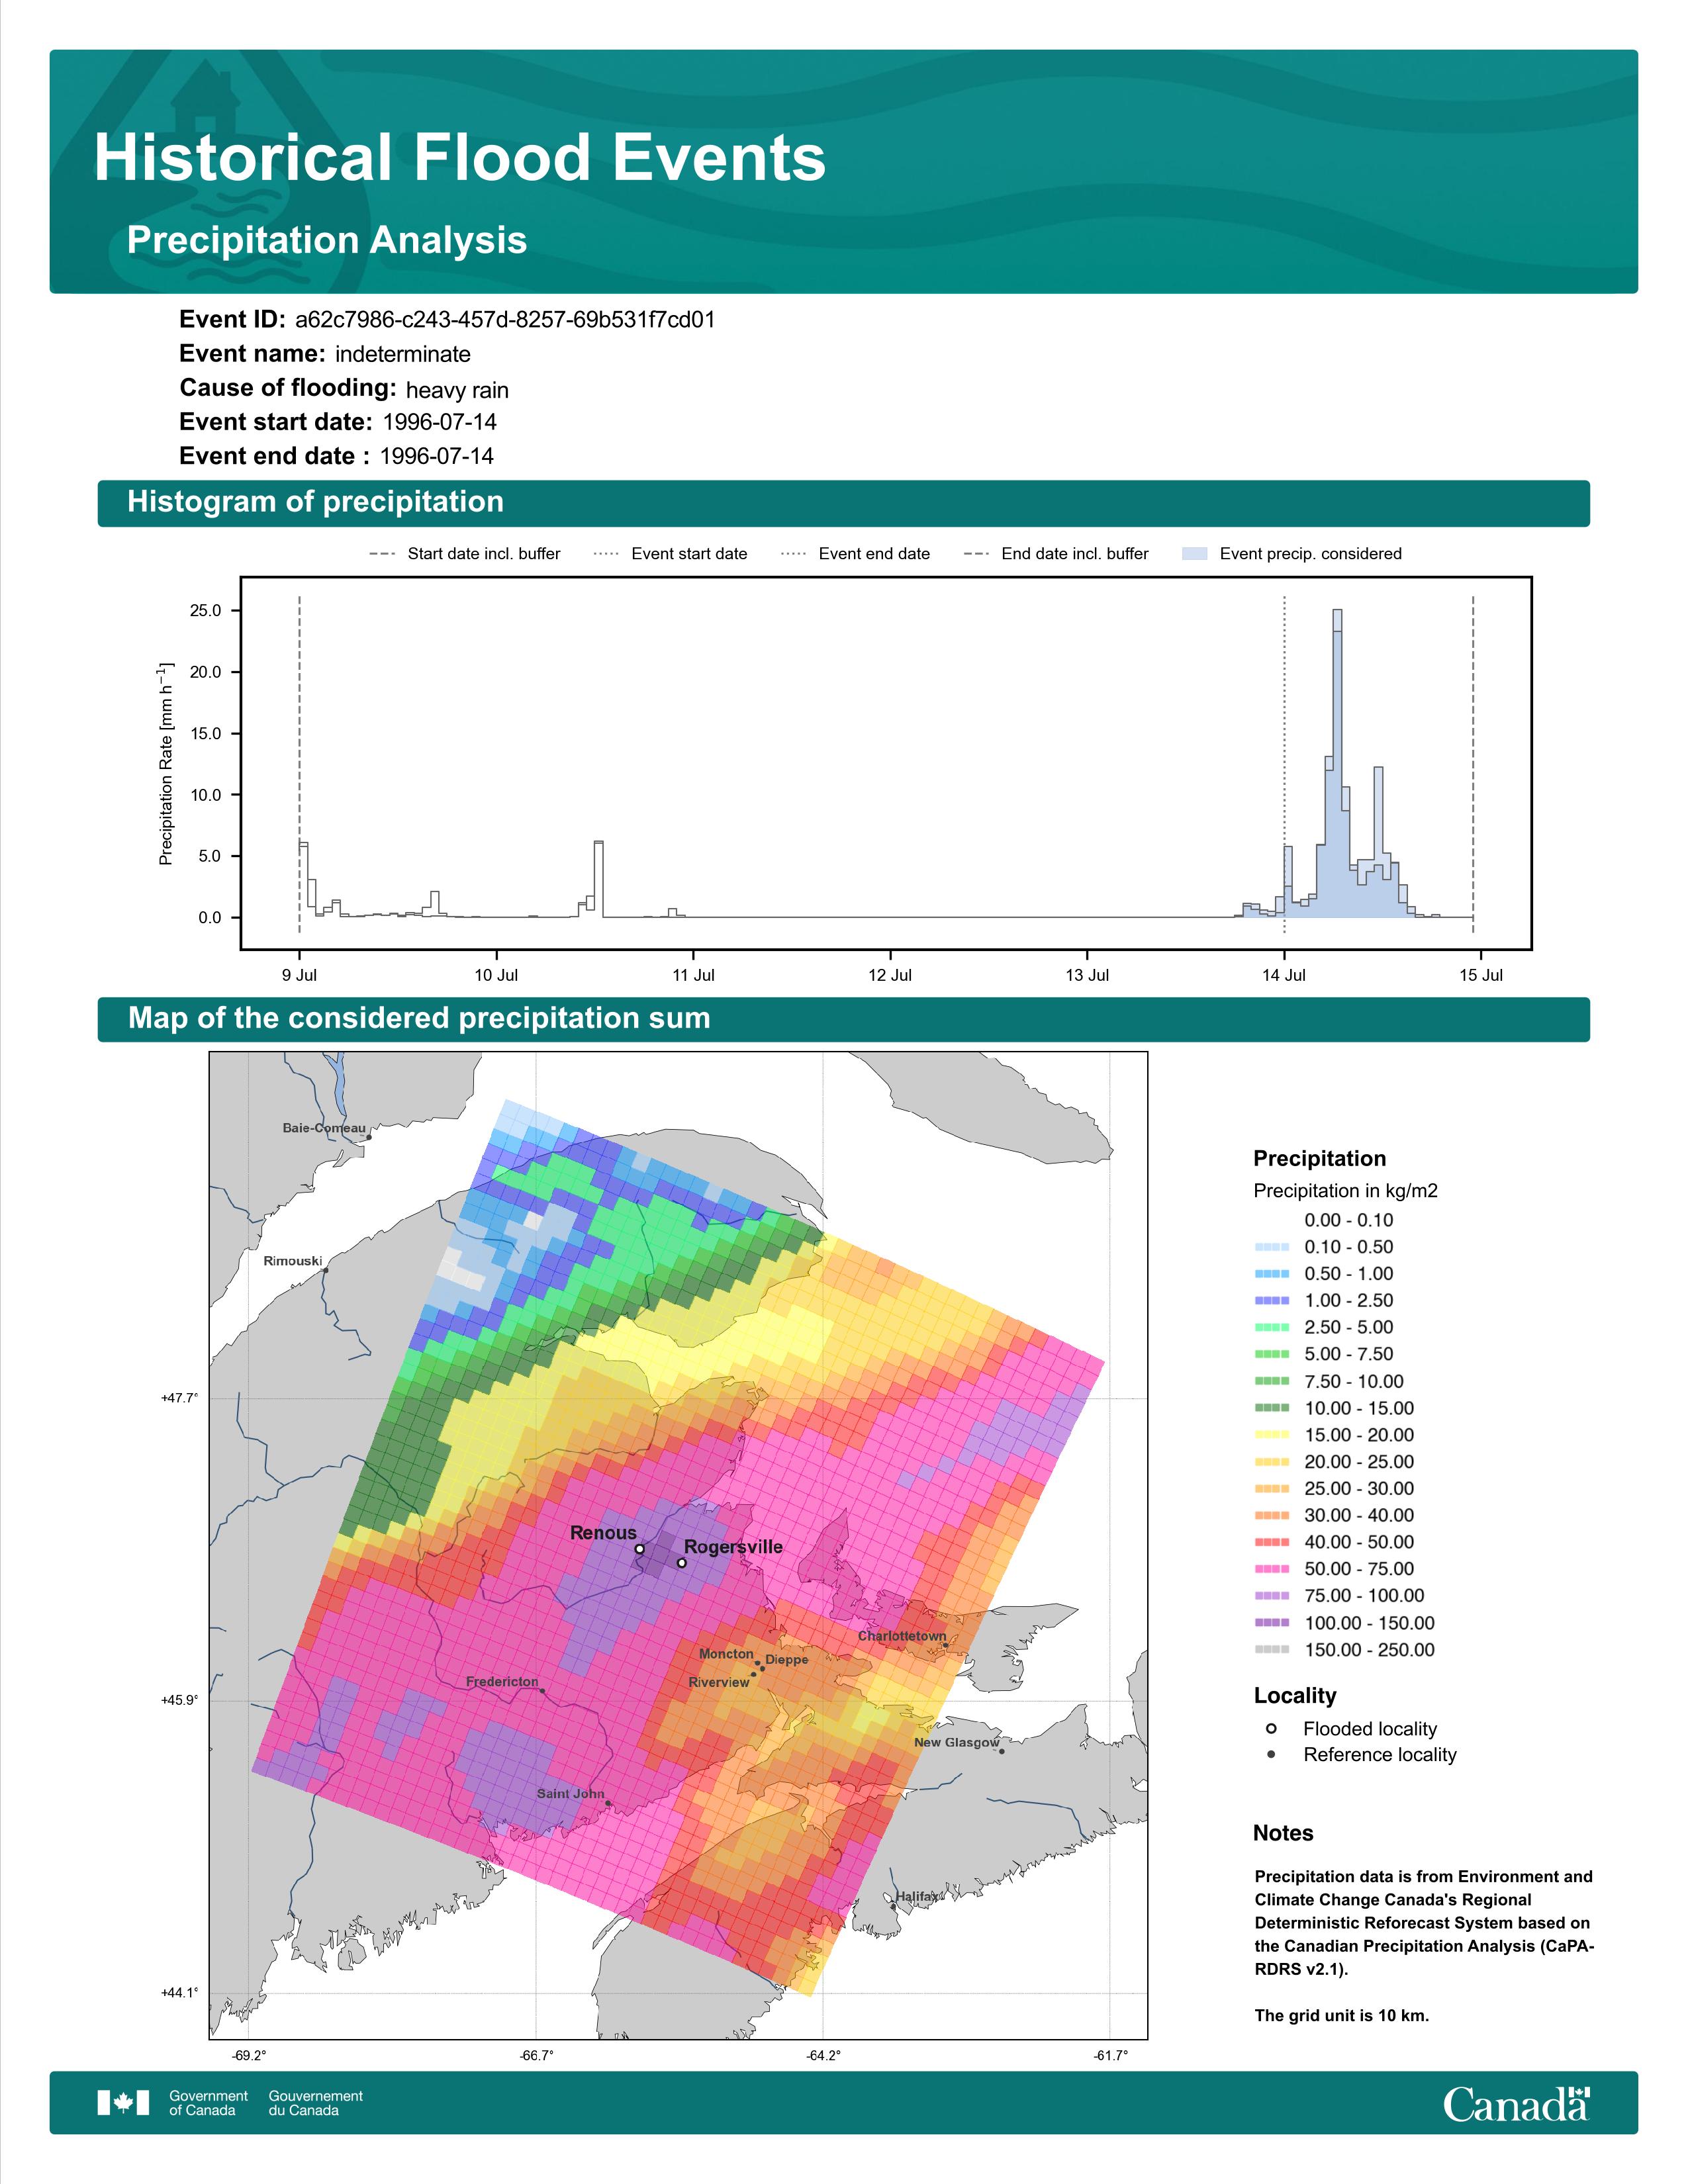Screen dimensions: 1688x2184
Task: Click the 'Event precip. considered' blue swatch
Action: (1194, 554)
